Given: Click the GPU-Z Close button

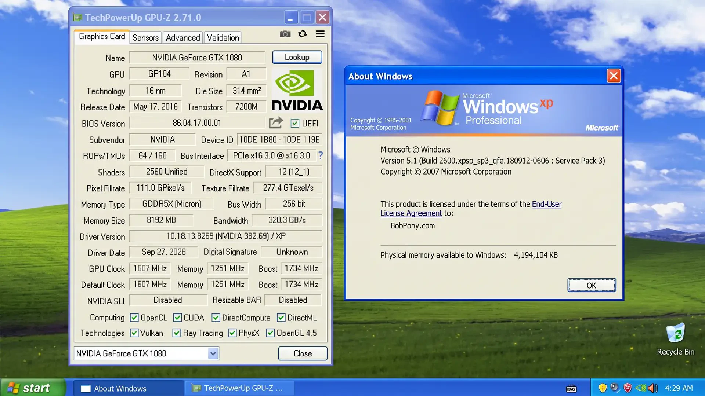Looking at the screenshot, I should (303, 353).
